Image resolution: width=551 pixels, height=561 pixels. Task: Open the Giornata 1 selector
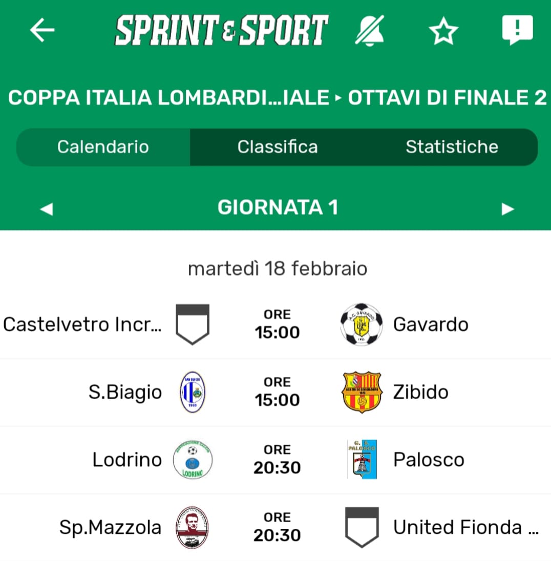point(277,208)
